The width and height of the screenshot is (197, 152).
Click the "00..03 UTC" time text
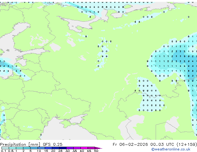click(162, 145)
